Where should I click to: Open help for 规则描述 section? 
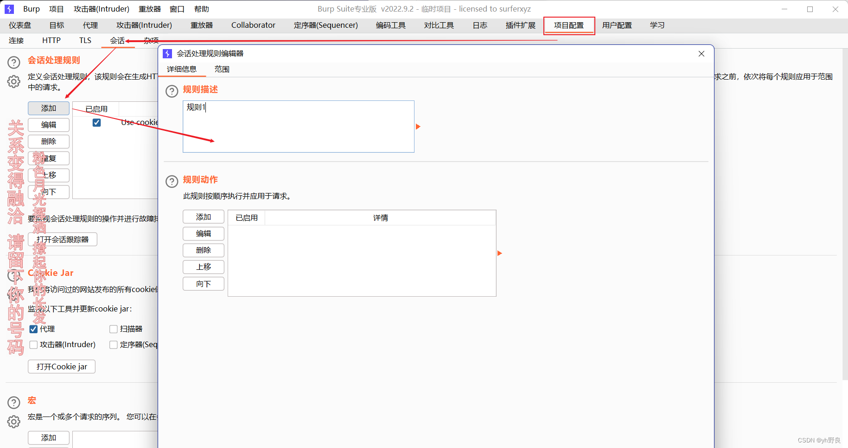point(172,91)
